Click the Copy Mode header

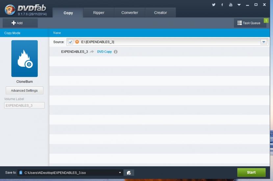coord(12,33)
